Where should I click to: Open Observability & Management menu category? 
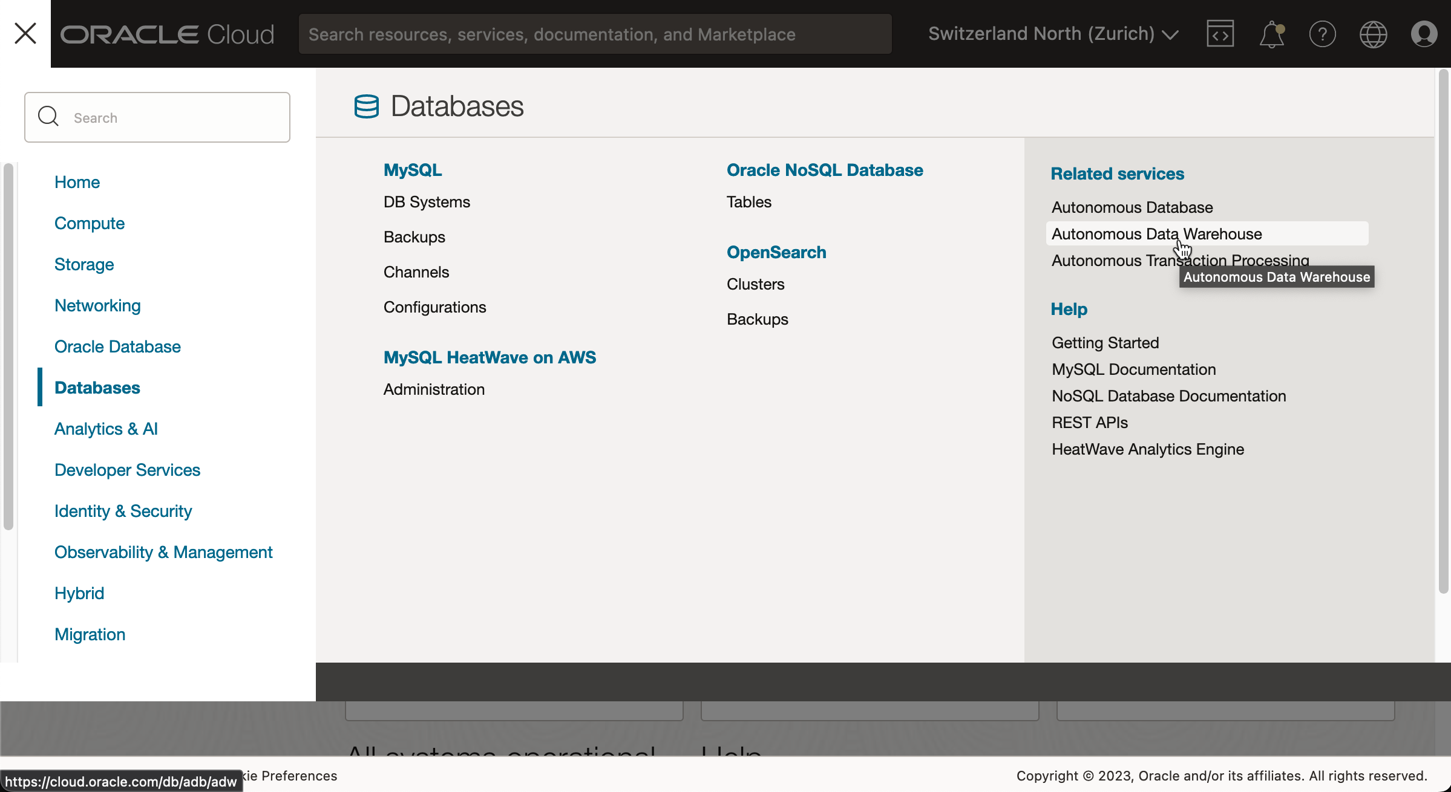coord(163,552)
